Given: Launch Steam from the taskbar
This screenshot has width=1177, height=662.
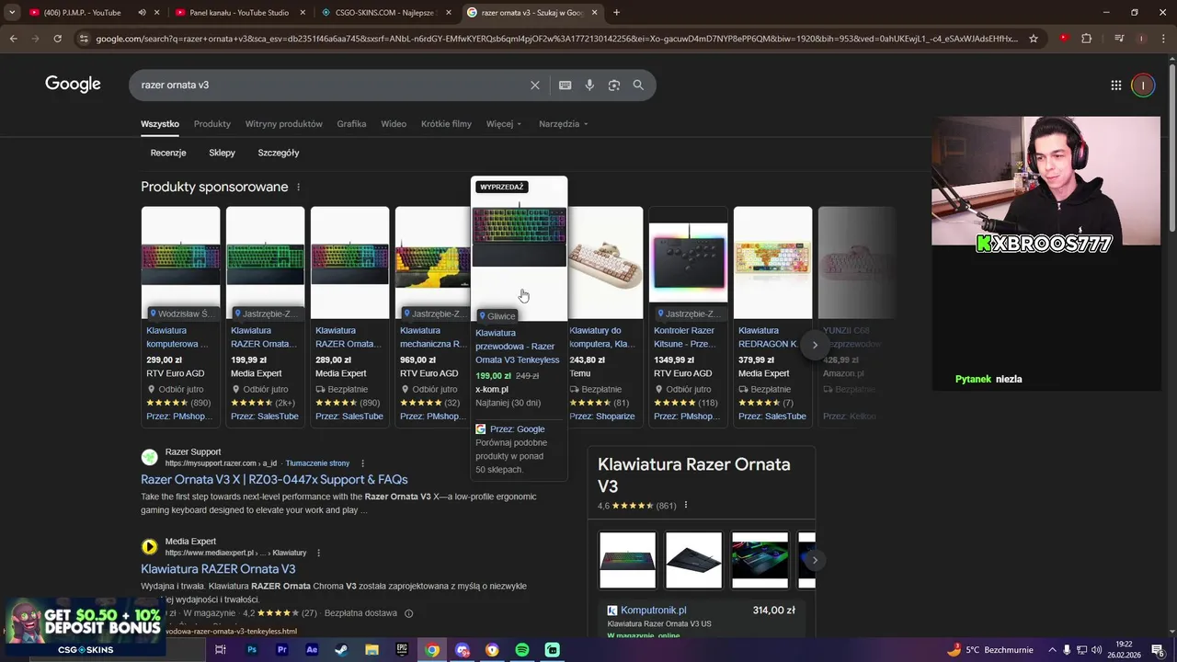Looking at the screenshot, I should pyautogui.click(x=341, y=650).
